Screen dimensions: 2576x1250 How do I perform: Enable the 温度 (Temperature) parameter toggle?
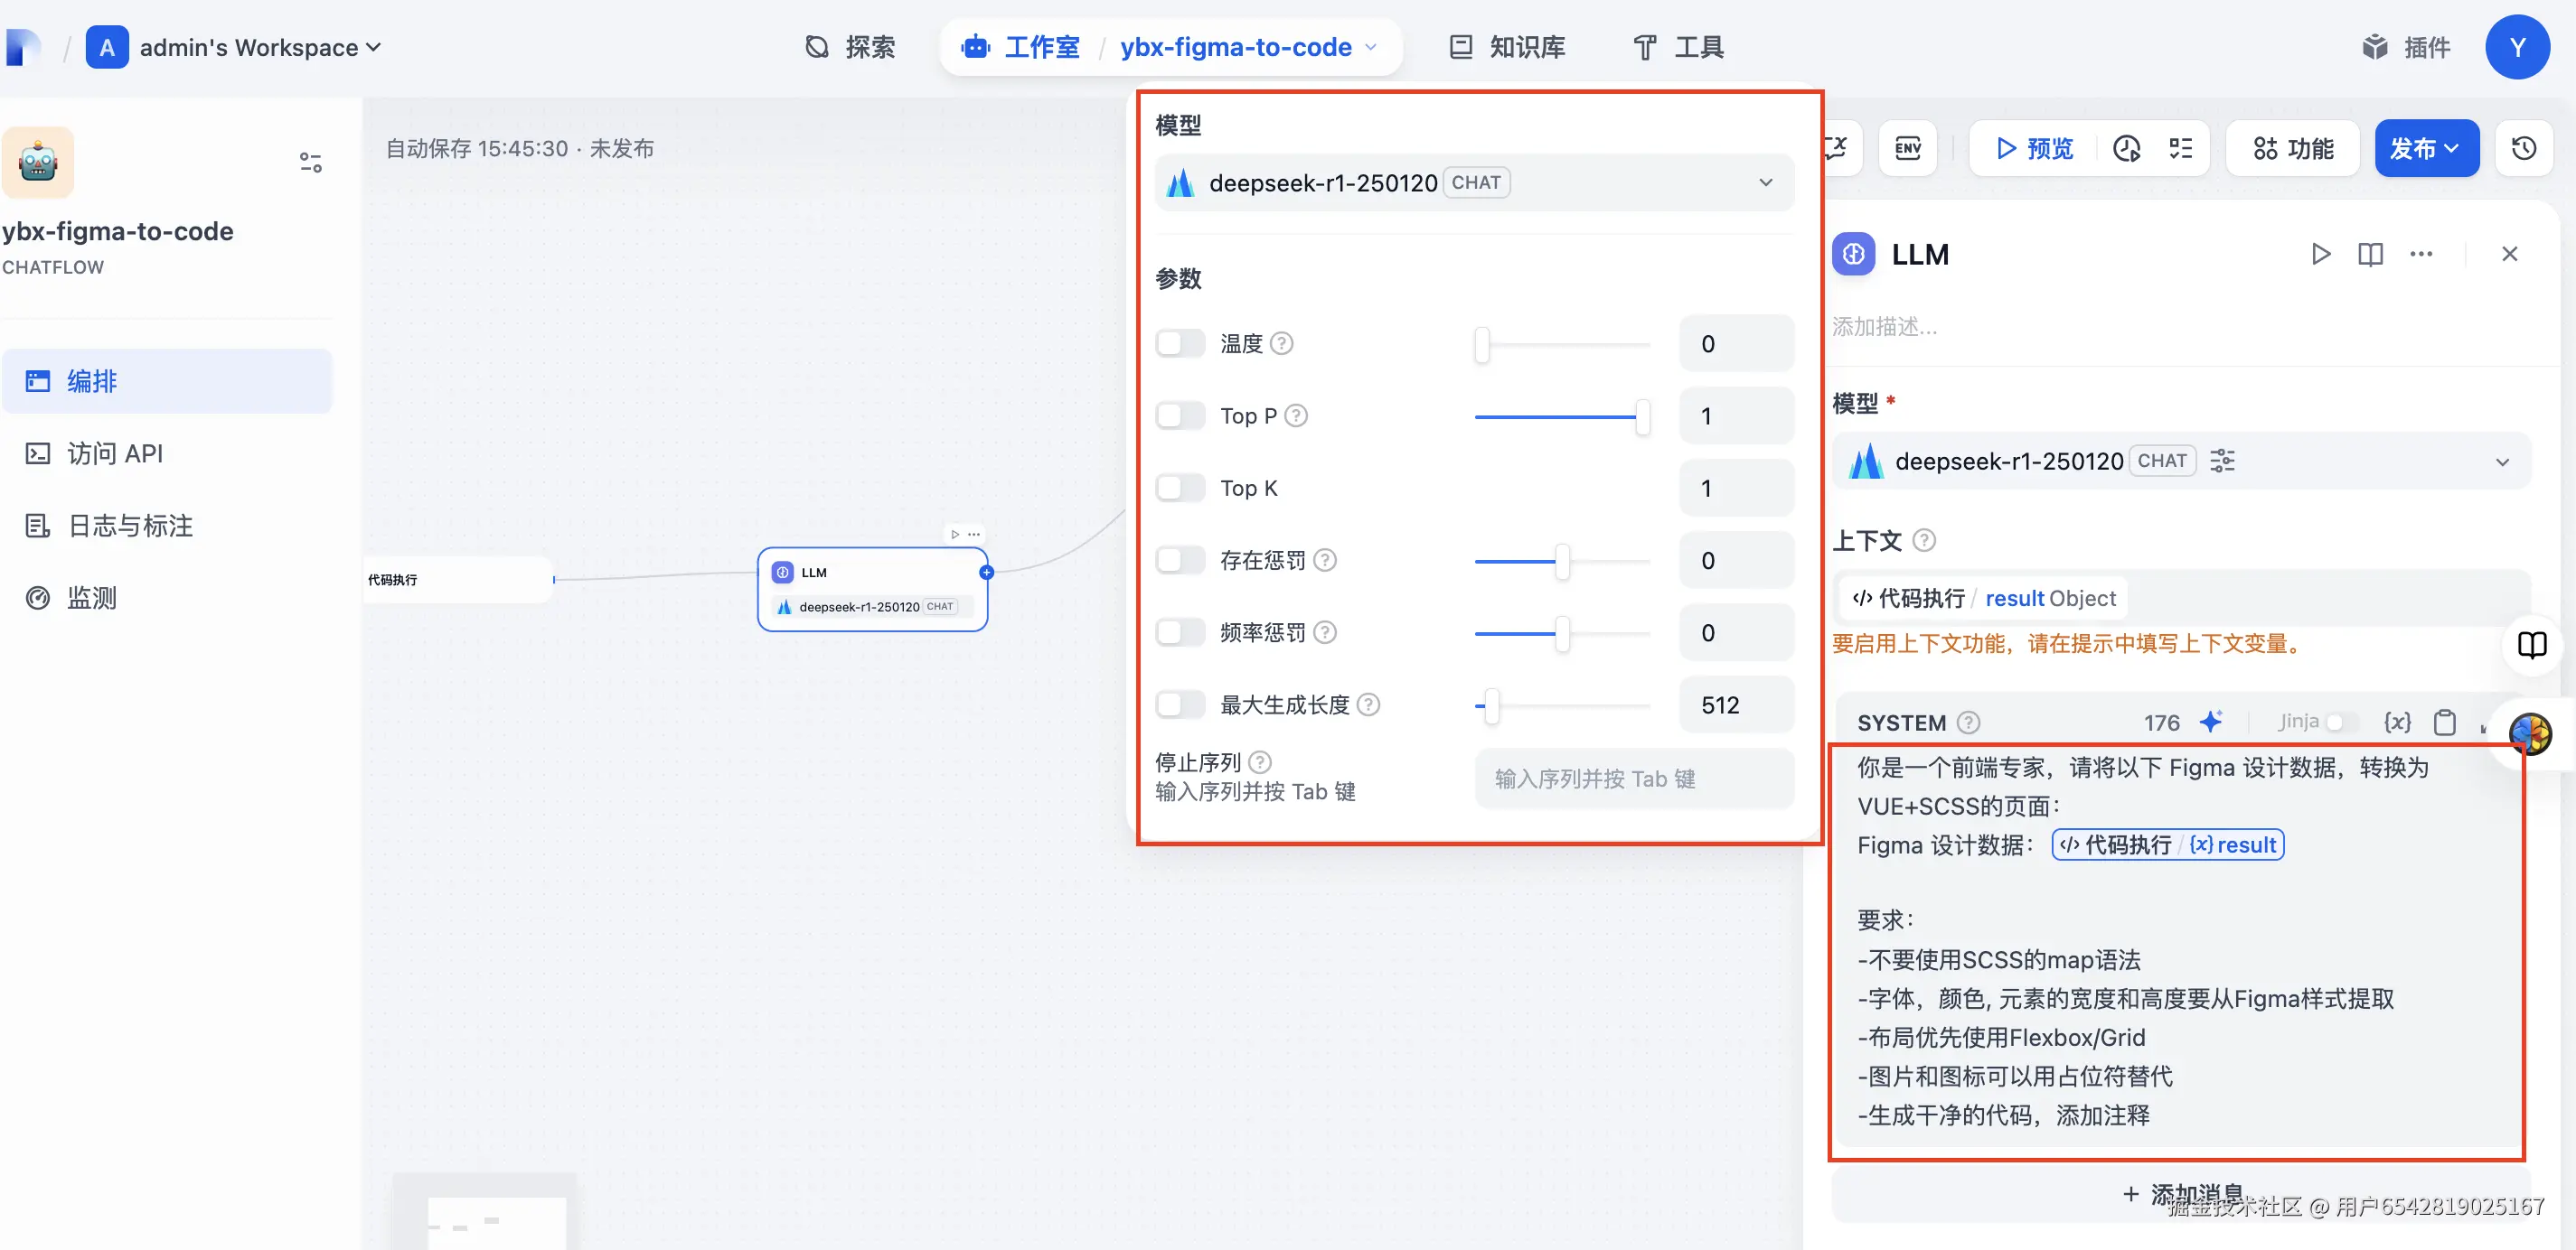(x=1180, y=342)
